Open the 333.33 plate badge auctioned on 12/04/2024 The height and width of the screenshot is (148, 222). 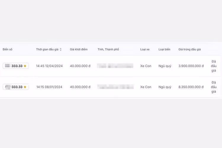[16, 66]
